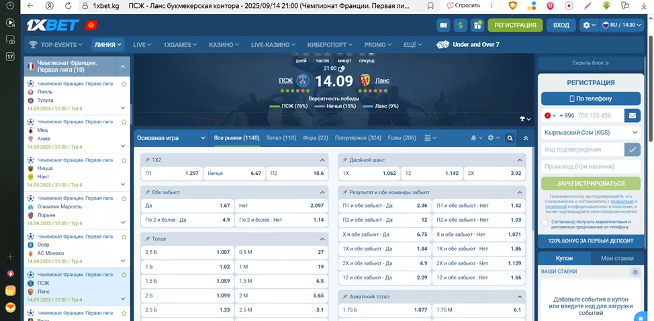Image resolution: width=654 pixels, height=321 pixels.
Task: Open the browser extensions puzzle icon
Action: 624,6
